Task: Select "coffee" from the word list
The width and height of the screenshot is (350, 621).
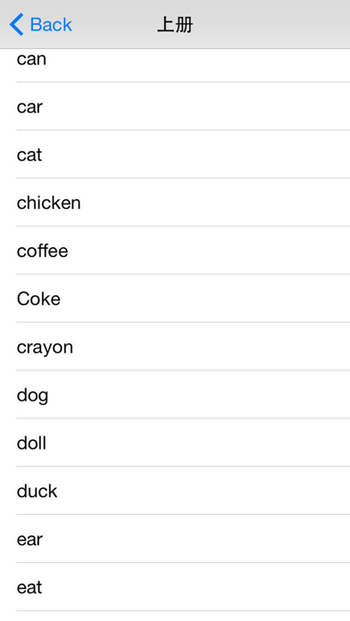Action: tap(175, 251)
